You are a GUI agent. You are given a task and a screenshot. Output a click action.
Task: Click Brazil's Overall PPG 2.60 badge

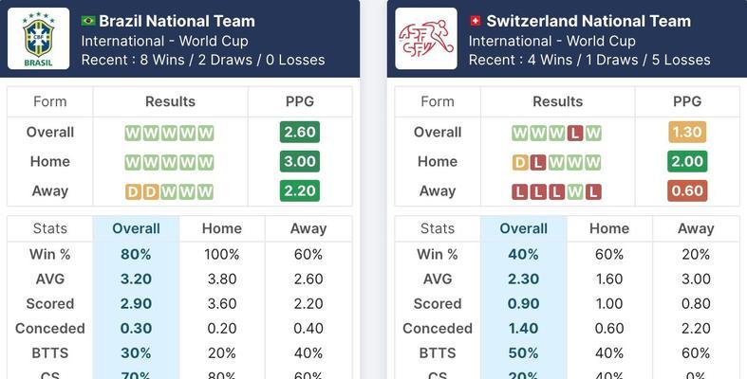tap(300, 133)
